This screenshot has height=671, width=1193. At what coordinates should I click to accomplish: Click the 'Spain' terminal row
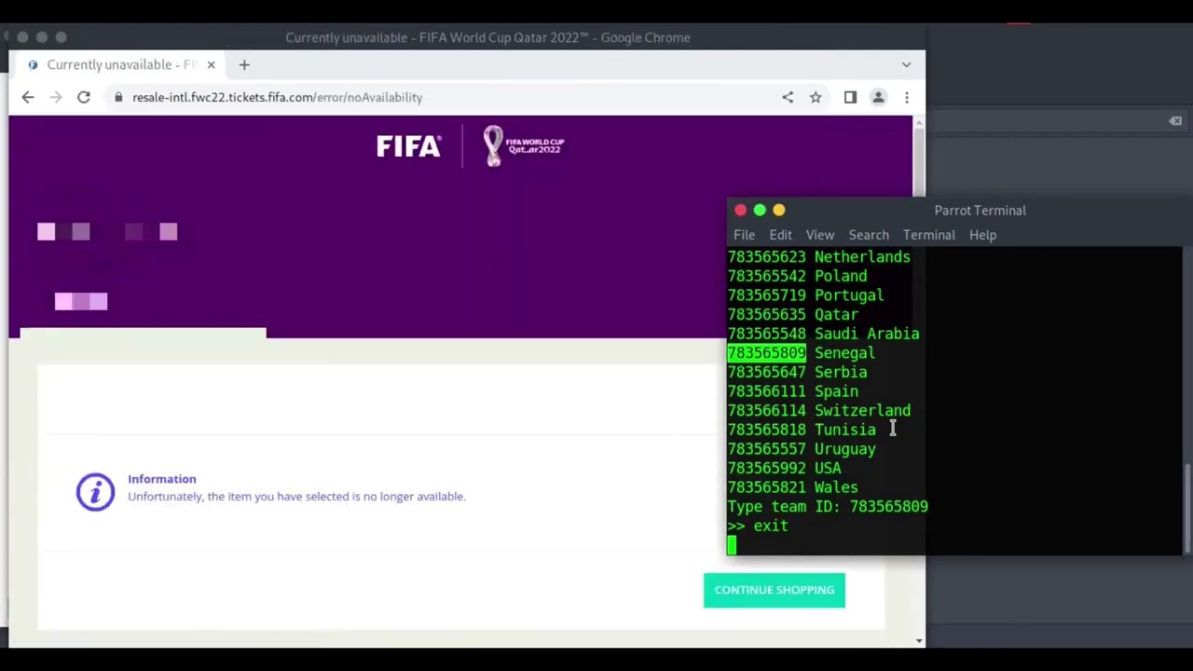click(x=792, y=391)
